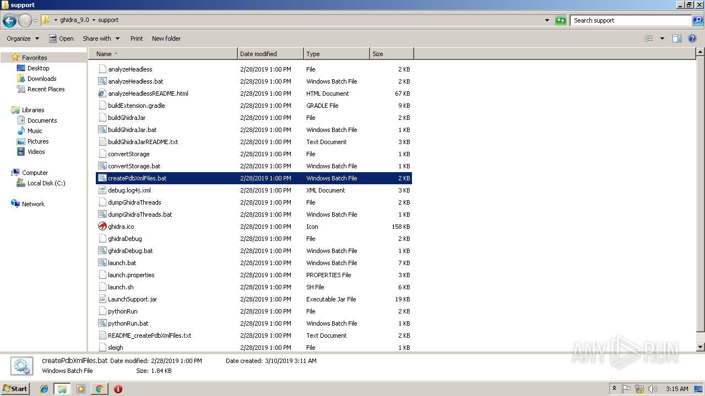705x396 pixels.
Task: Open the Share with menu
Action: tap(101, 38)
